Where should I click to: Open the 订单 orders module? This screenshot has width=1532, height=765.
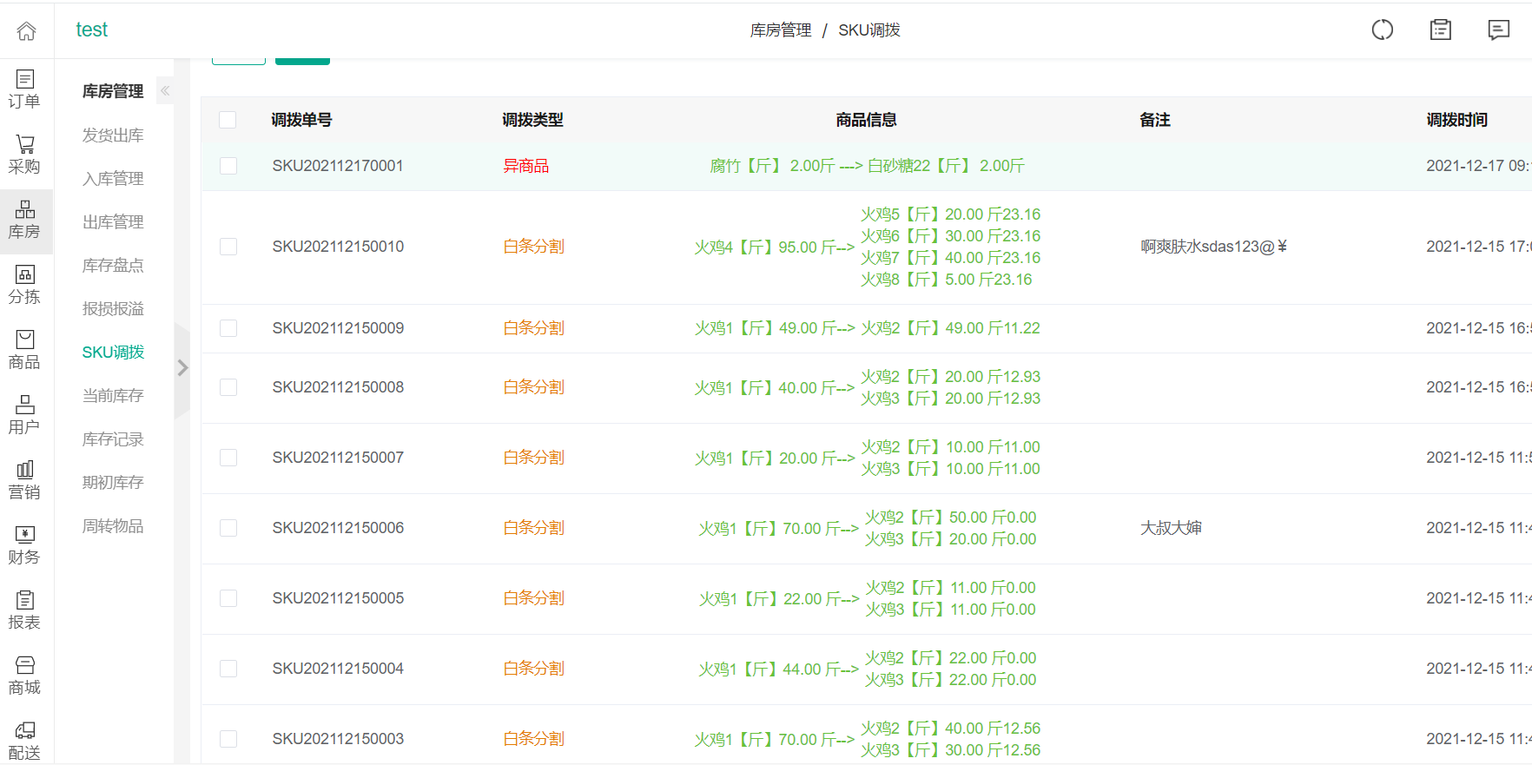click(x=24, y=90)
